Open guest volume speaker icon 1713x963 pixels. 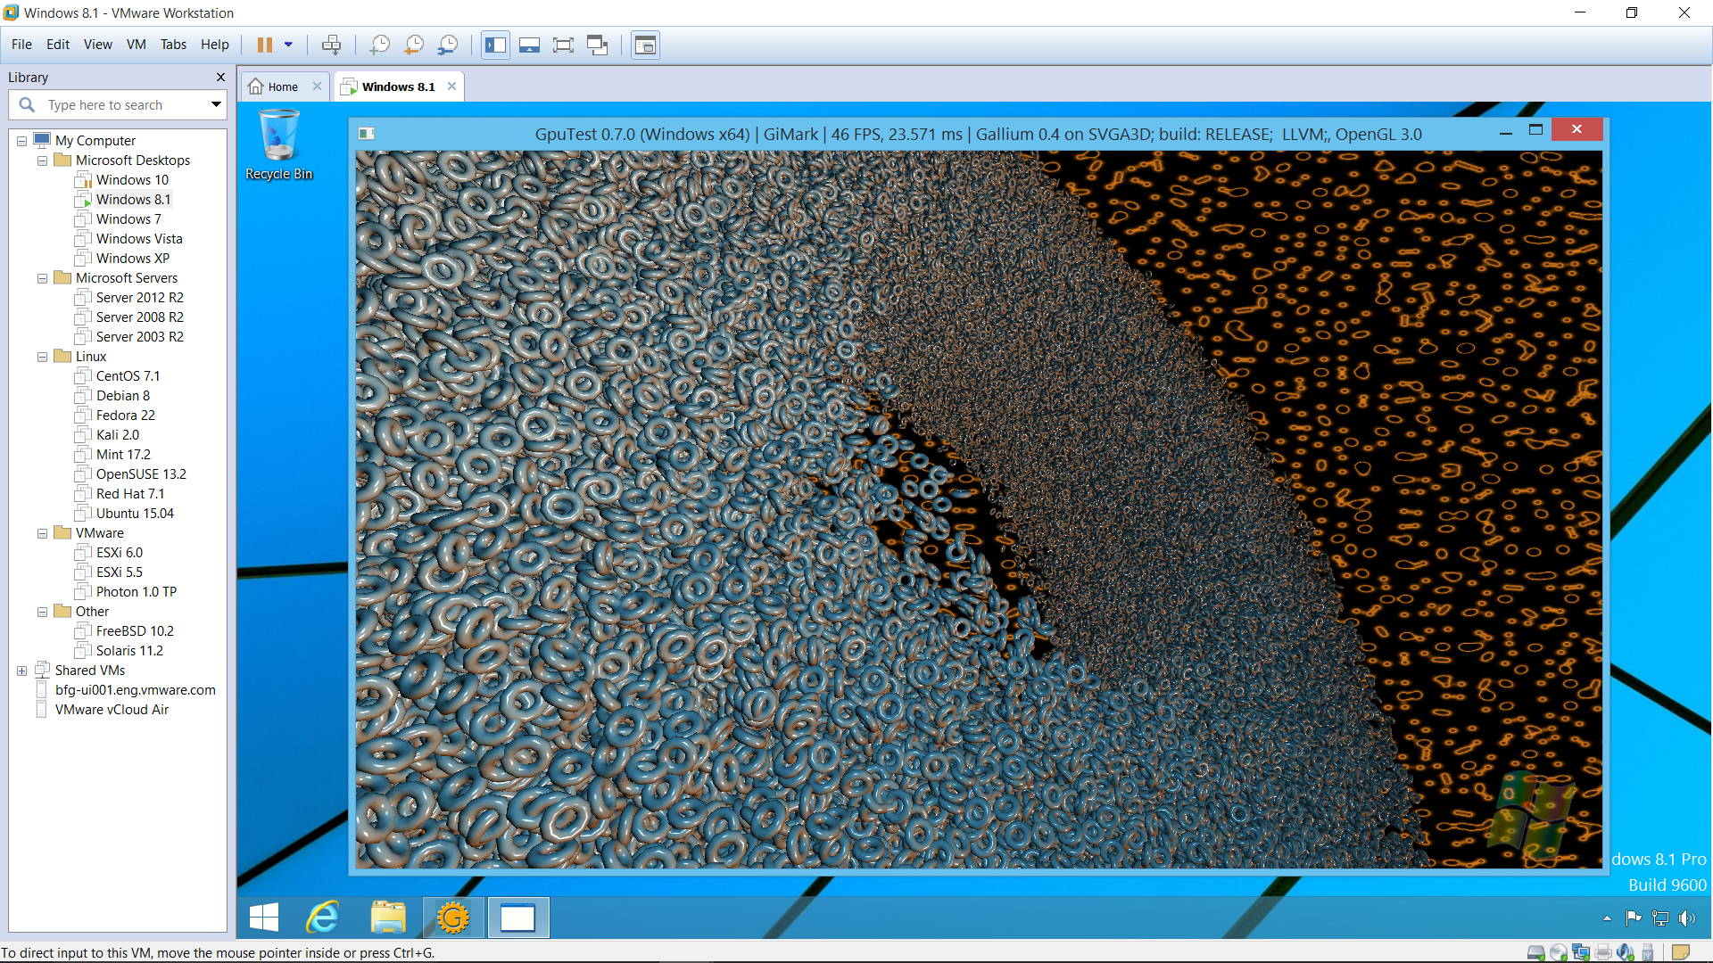pos(1686,918)
